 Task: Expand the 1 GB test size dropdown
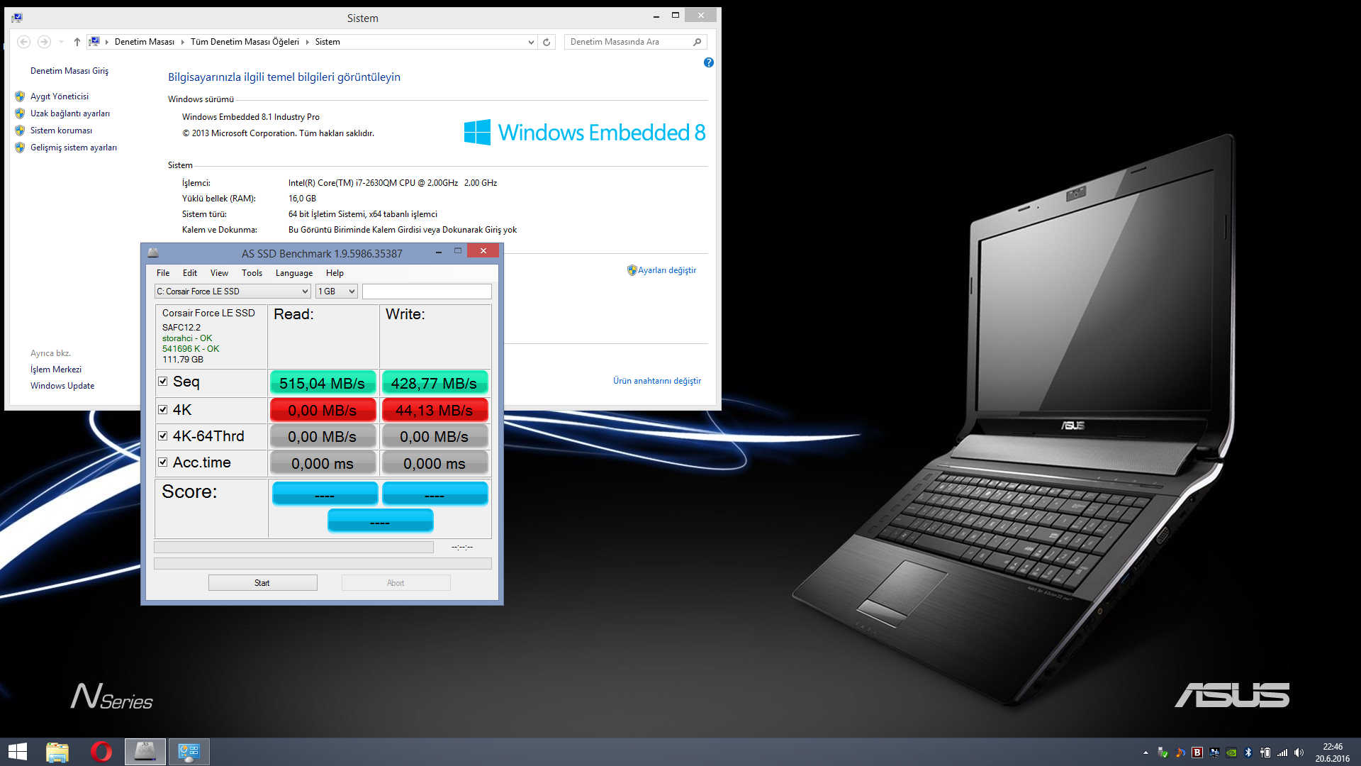pos(336,292)
